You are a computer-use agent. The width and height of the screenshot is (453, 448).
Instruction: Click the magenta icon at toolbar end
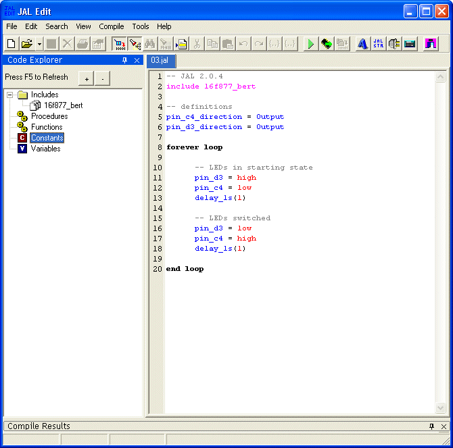[x=431, y=44]
